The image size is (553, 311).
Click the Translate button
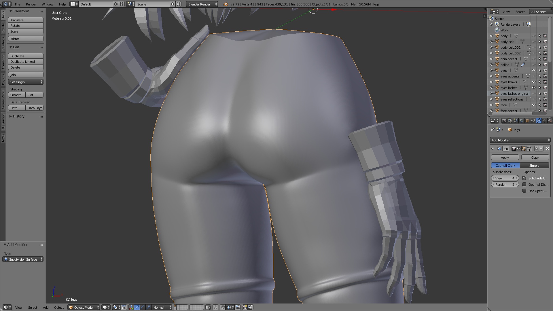pyautogui.click(x=26, y=20)
